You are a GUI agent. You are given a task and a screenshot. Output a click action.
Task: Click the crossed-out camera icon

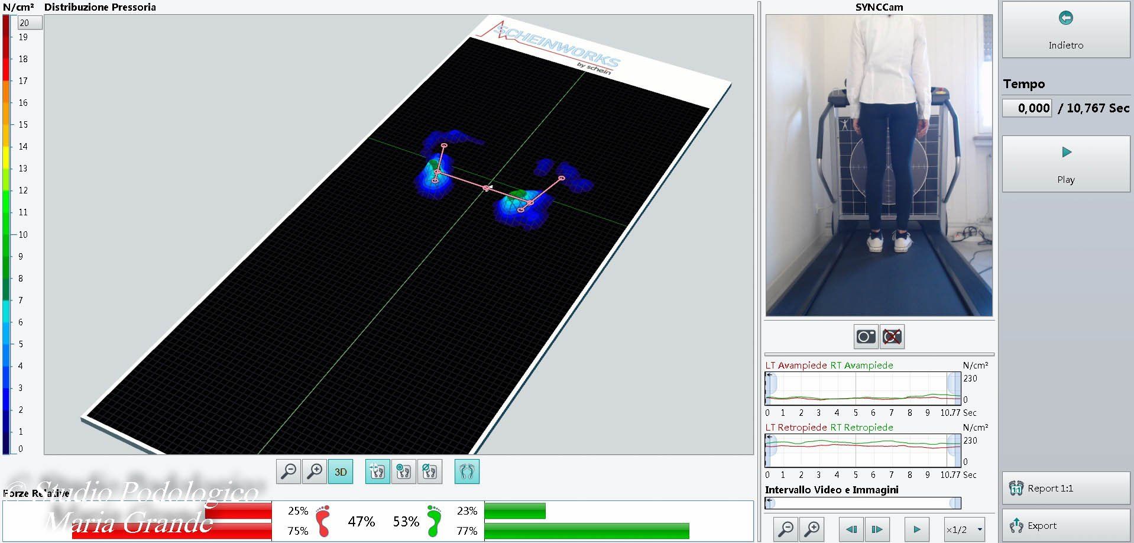click(x=892, y=337)
